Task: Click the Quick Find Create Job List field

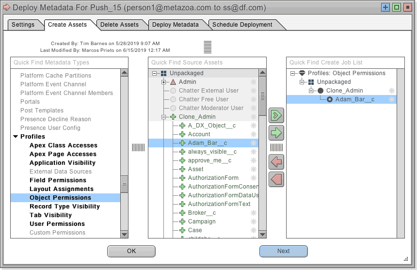Action: [345, 63]
